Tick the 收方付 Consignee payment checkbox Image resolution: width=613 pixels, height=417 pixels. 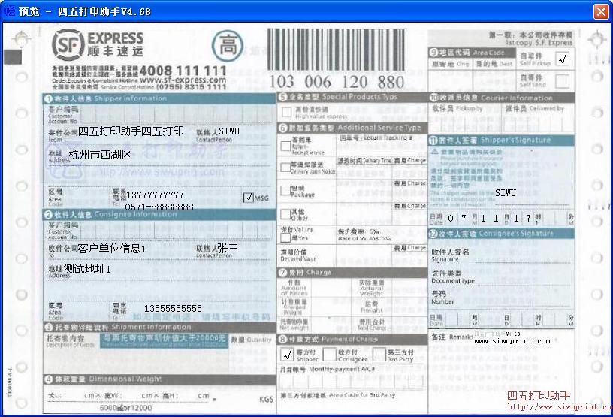click(x=329, y=355)
